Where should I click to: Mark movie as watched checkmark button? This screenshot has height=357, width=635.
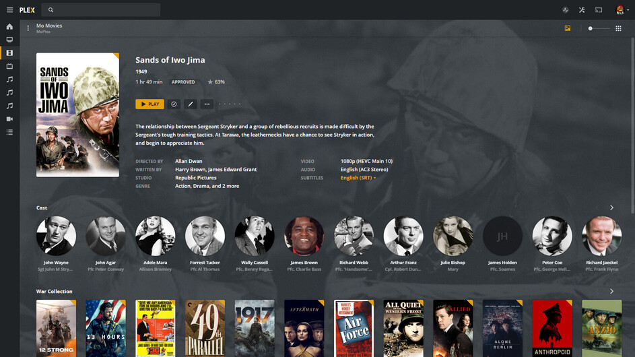[174, 104]
